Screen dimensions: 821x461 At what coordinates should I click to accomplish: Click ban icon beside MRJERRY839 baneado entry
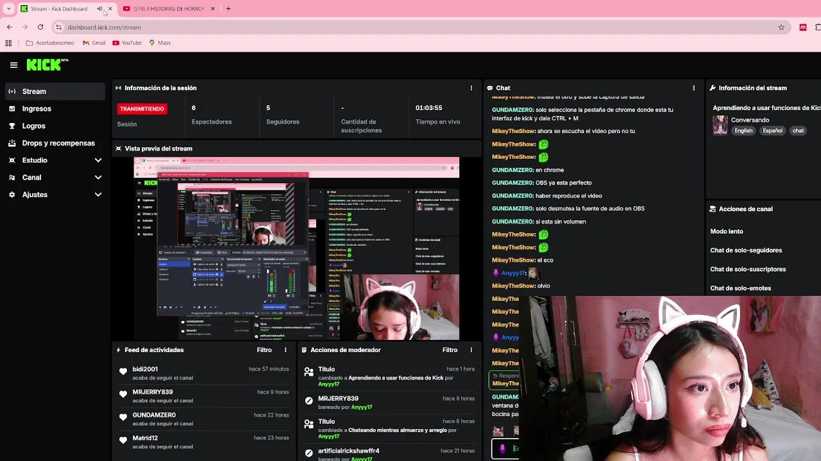coord(309,401)
